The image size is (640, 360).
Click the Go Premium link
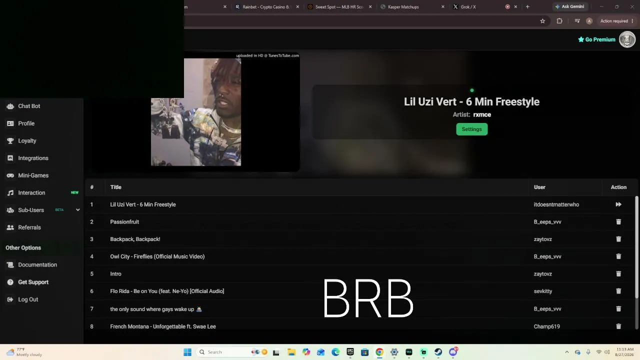[596, 39]
